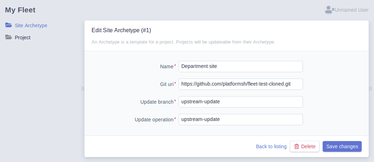Image resolution: width=374 pixels, height=162 pixels.
Task: Click the open folder icon beside Site Archetype
Action: tap(8, 25)
